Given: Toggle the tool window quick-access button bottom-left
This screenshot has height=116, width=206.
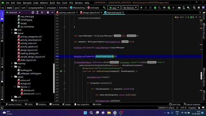Looking at the screenshot, I should tap(2, 108).
